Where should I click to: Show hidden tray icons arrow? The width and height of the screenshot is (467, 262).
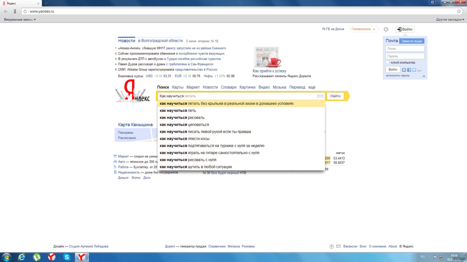tap(429, 257)
